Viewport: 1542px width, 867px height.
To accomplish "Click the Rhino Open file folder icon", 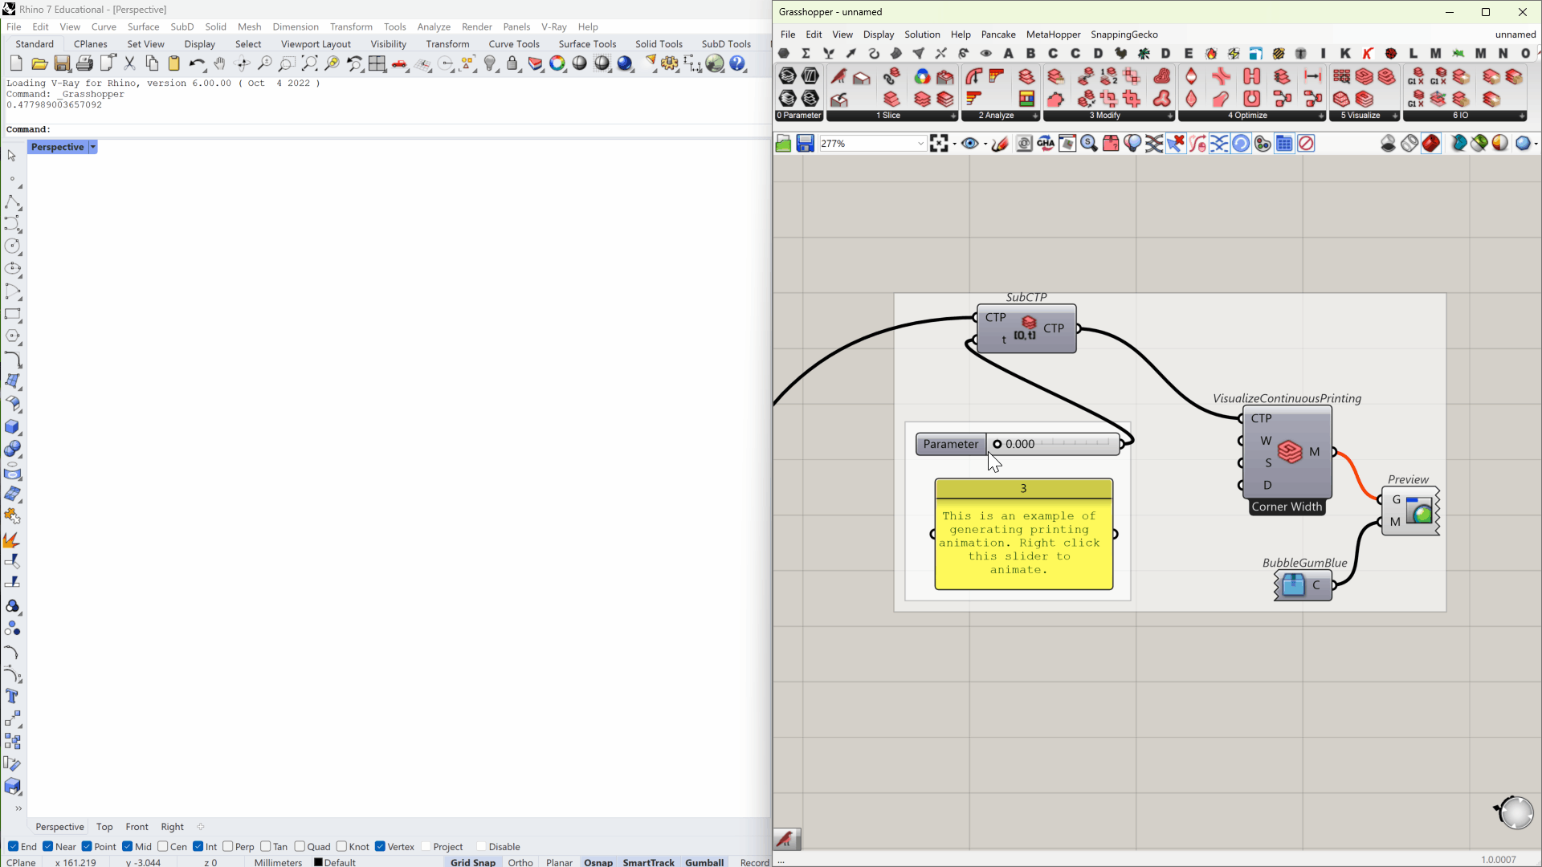I will click(x=39, y=64).
